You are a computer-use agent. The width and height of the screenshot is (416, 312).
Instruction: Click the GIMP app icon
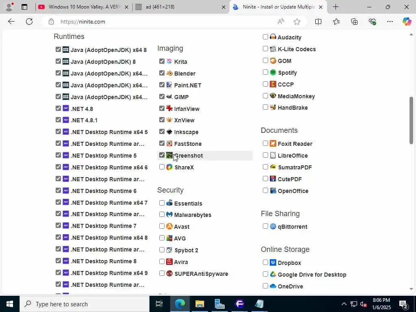coord(169,97)
